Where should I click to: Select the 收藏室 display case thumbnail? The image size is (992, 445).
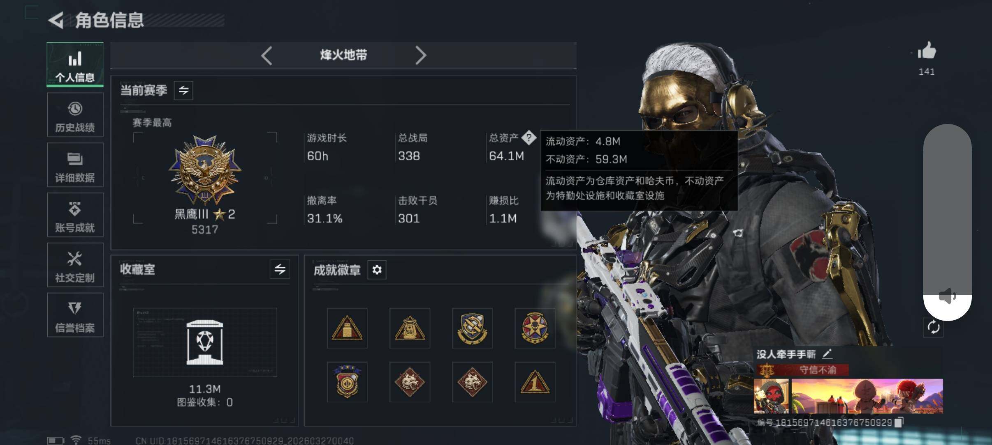[205, 342]
